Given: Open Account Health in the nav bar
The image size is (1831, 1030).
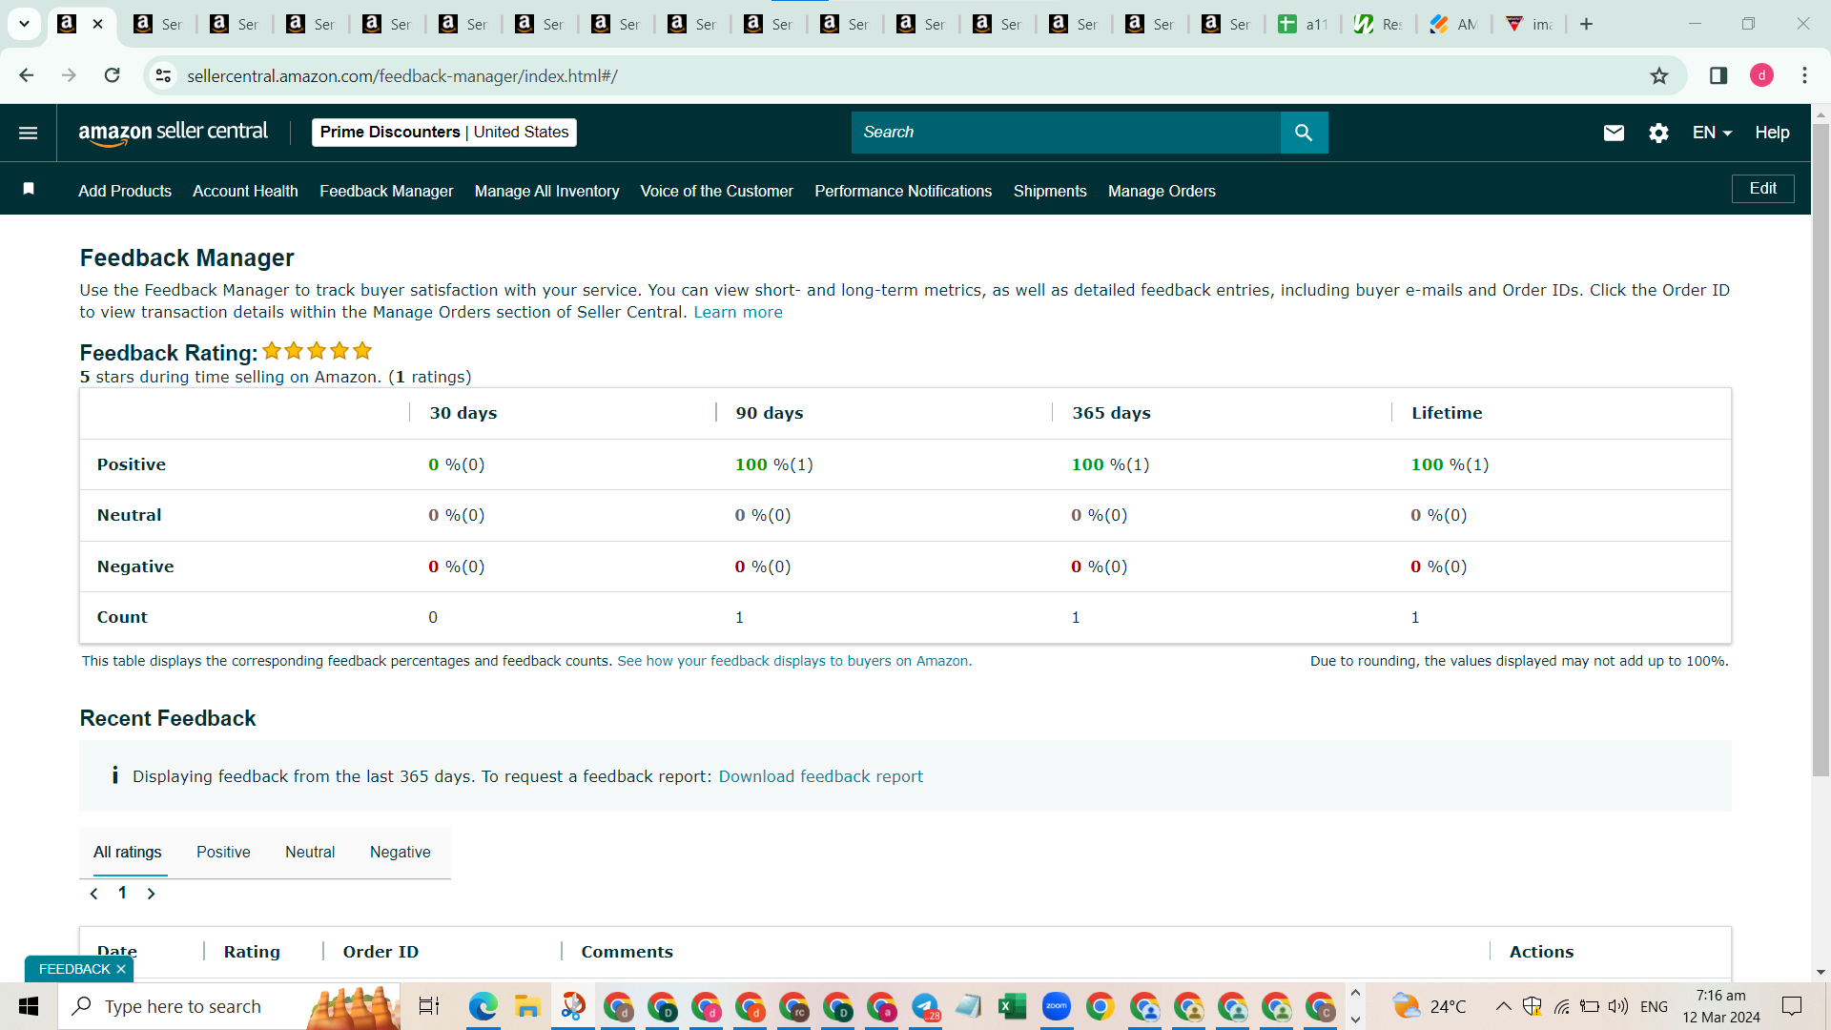Looking at the screenshot, I should [x=245, y=191].
